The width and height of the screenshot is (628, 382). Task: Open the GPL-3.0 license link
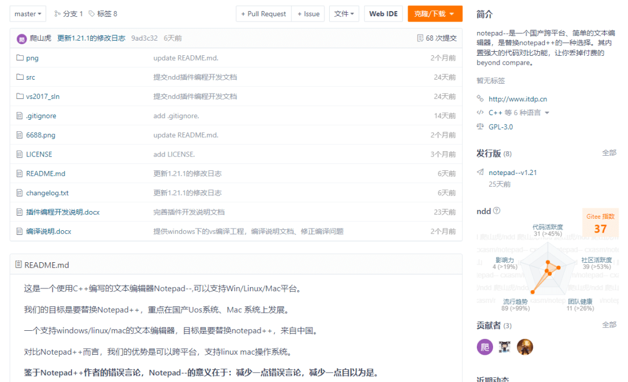[x=501, y=127]
